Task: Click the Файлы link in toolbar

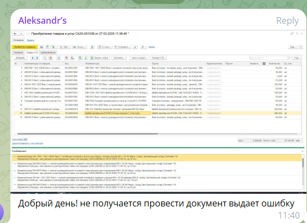Action: tap(152, 47)
